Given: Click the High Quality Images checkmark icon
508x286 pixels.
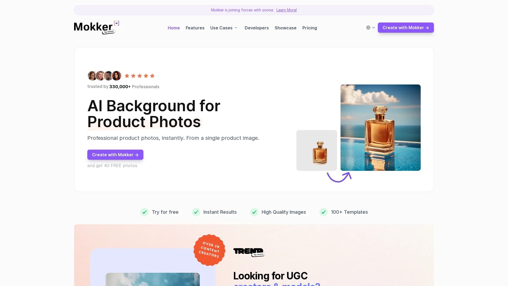Looking at the screenshot, I should (254, 212).
